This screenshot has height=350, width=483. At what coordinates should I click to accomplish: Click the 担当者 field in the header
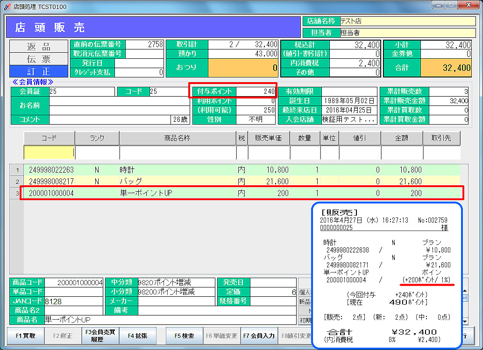click(x=406, y=32)
